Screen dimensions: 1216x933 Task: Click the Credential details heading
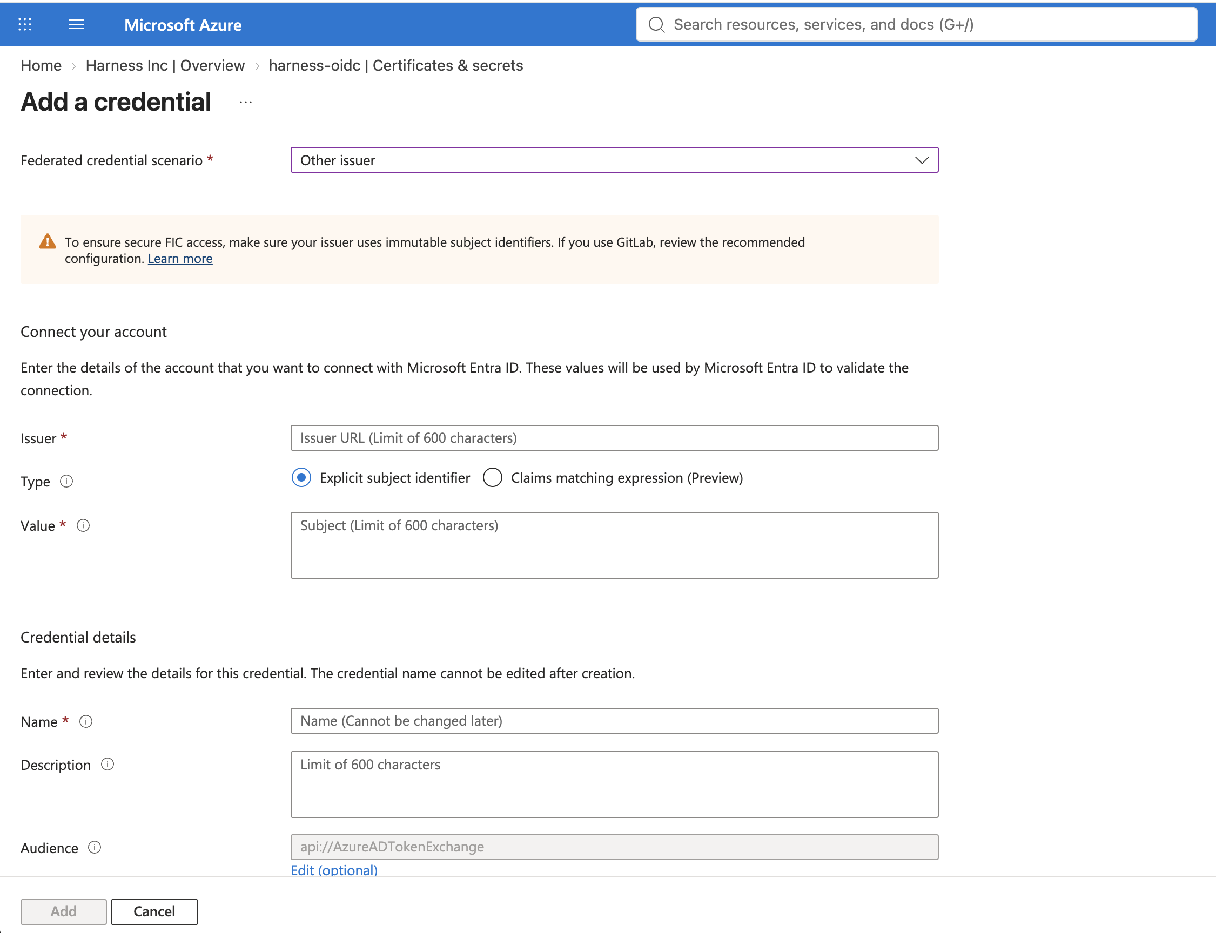78,637
